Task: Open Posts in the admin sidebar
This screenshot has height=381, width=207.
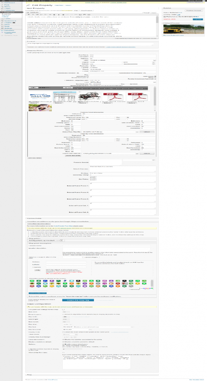Action: [x=6, y=5]
